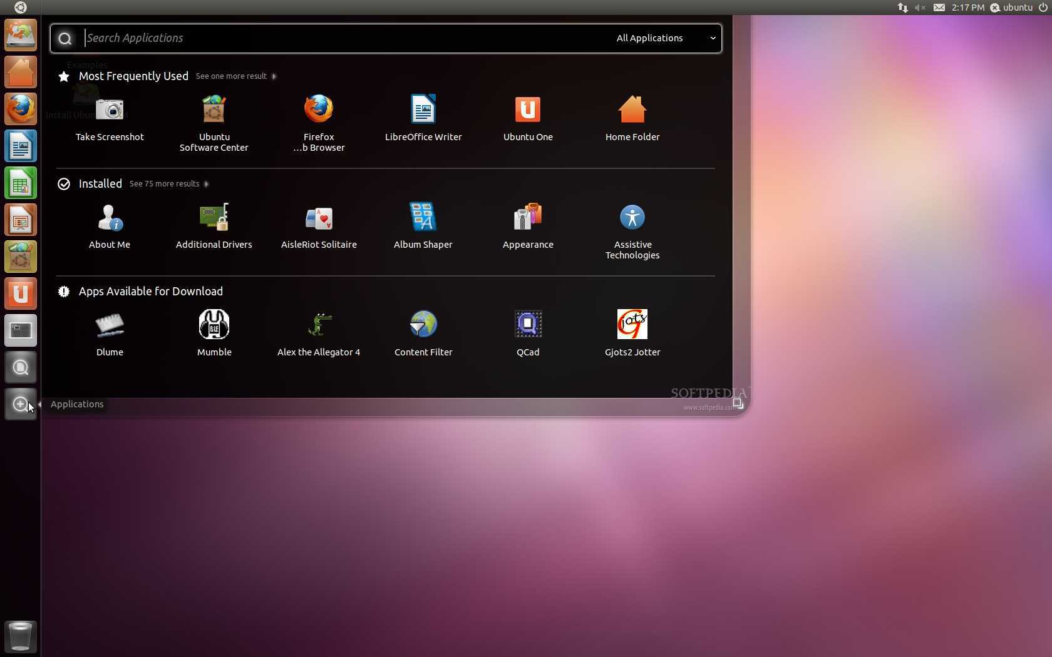
Task: Click the dash maximize button at corner
Action: coord(738,404)
